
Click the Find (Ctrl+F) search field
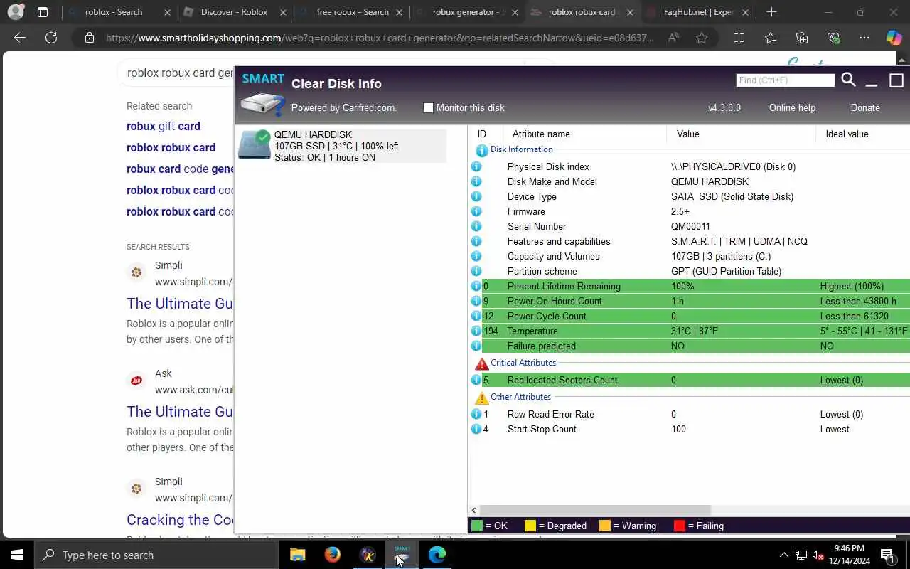pyautogui.click(x=785, y=80)
